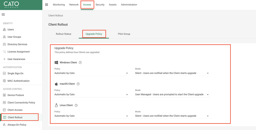Image resolution: width=256 pixels, height=130 pixels.
Task: Click the Client Rollout breadcrumb
Action: click(56, 16)
